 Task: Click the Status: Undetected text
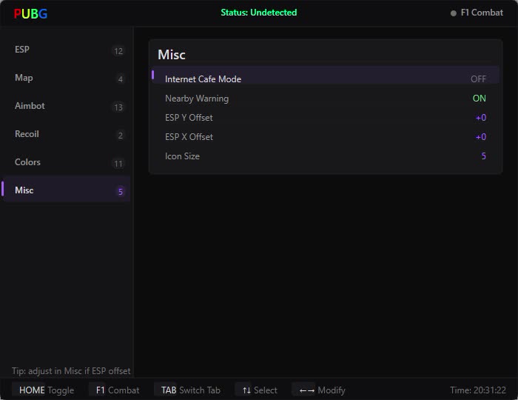click(x=259, y=13)
